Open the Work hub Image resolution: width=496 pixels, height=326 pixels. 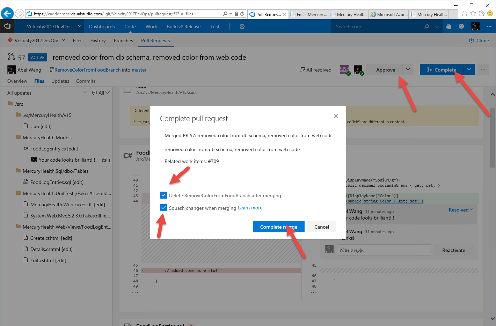[151, 27]
